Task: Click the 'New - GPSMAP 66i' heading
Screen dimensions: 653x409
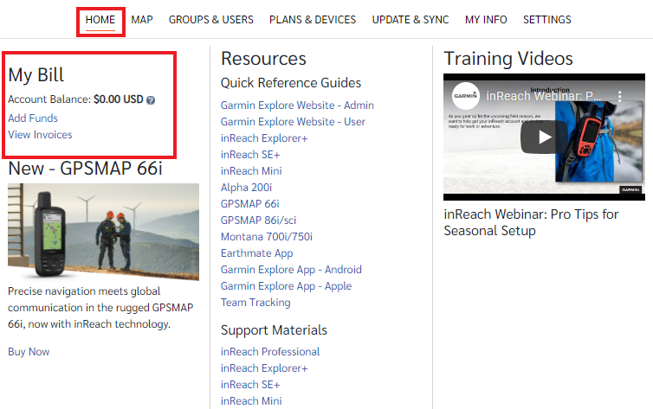Action: coord(85,169)
